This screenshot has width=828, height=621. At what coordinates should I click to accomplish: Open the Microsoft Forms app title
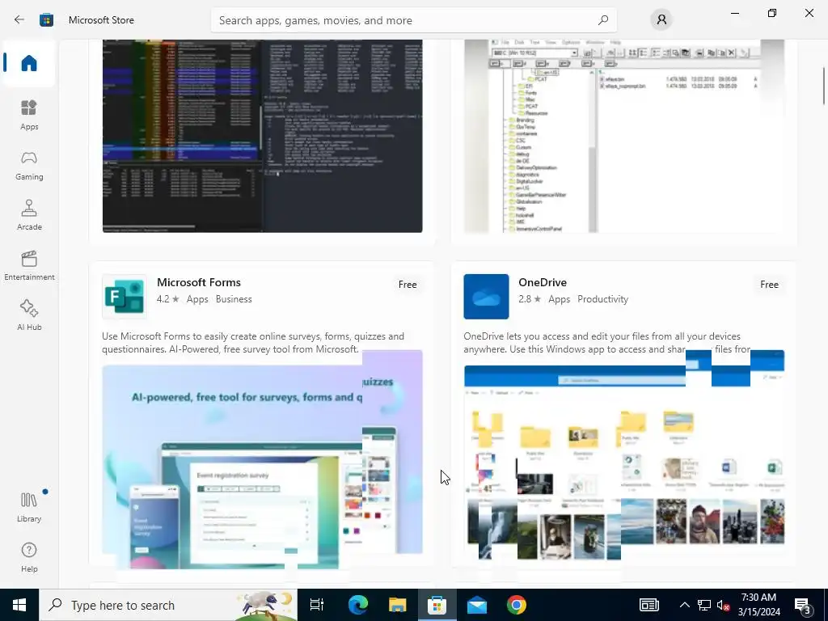tap(199, 282)
